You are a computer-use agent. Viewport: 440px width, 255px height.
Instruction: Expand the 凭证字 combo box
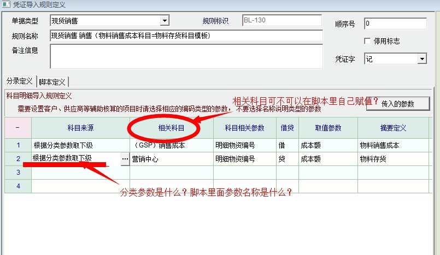pyautogui.click(x=421, y=59)
